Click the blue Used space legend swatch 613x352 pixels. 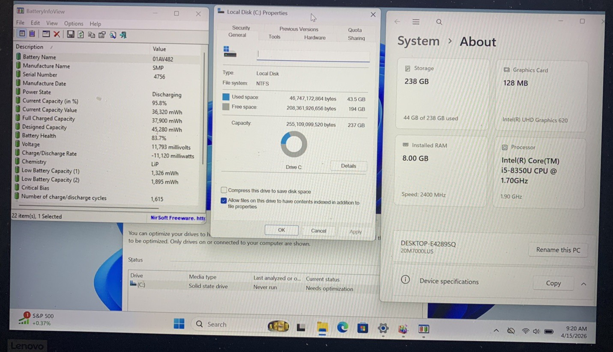coord(226,97)
